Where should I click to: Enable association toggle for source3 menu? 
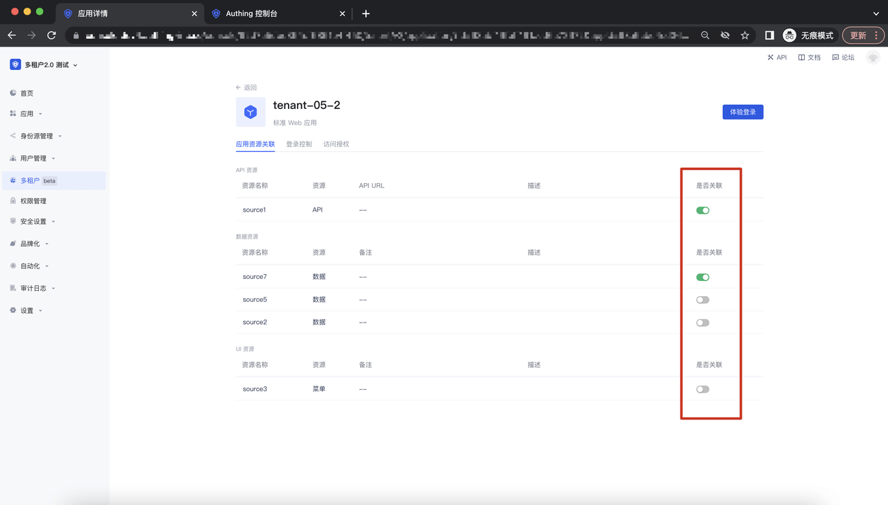click(x=703, y=389)
